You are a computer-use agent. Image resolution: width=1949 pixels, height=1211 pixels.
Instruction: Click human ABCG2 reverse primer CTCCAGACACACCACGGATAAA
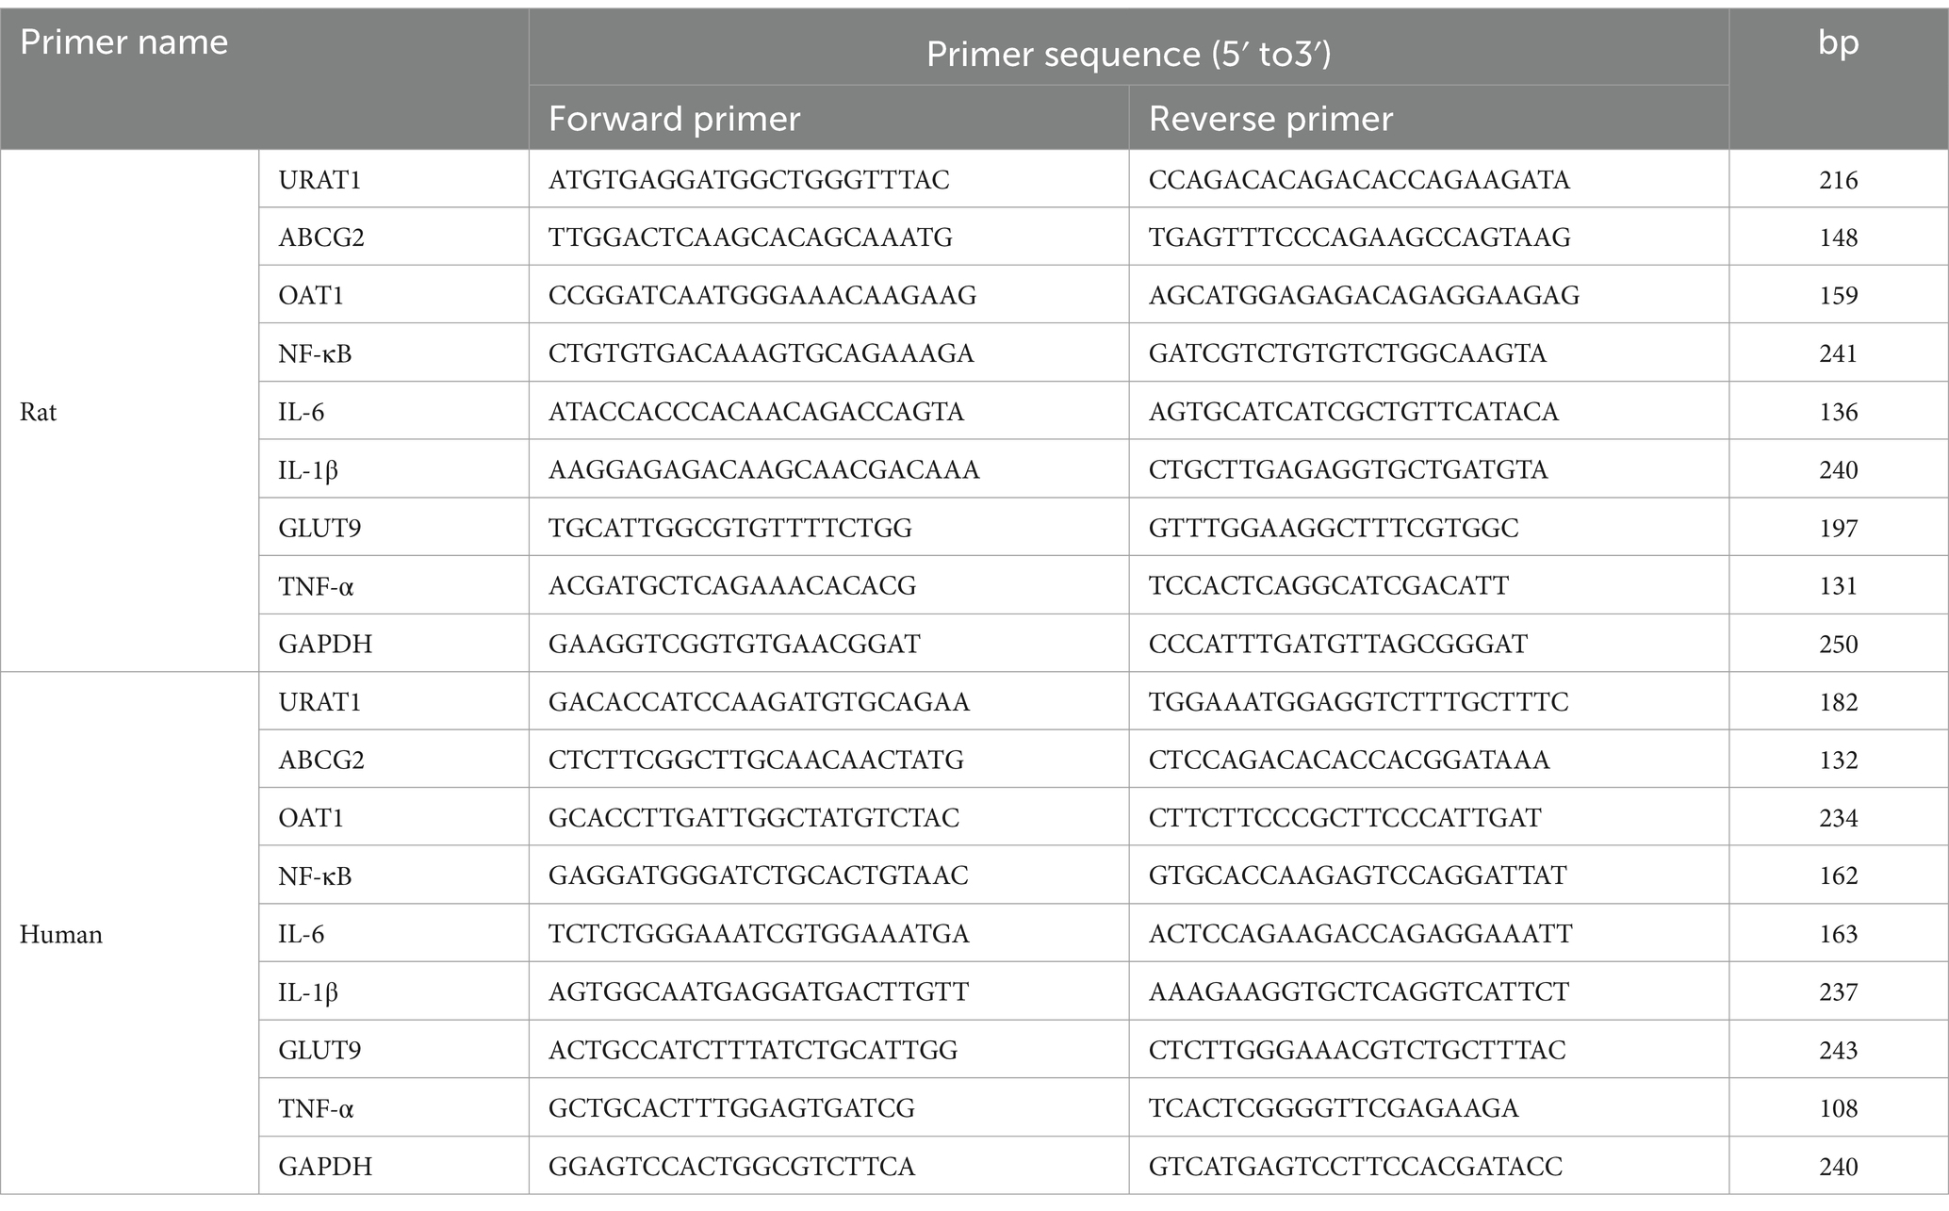(x=1349, y=760)
